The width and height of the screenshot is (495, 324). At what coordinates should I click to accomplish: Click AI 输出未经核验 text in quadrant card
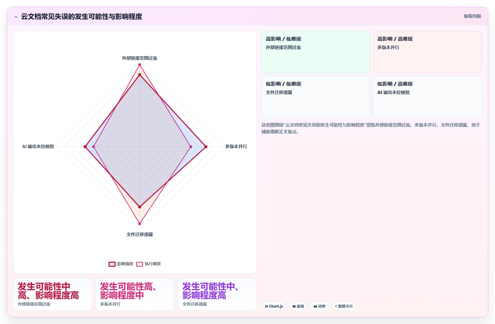[x=393, y=92]
